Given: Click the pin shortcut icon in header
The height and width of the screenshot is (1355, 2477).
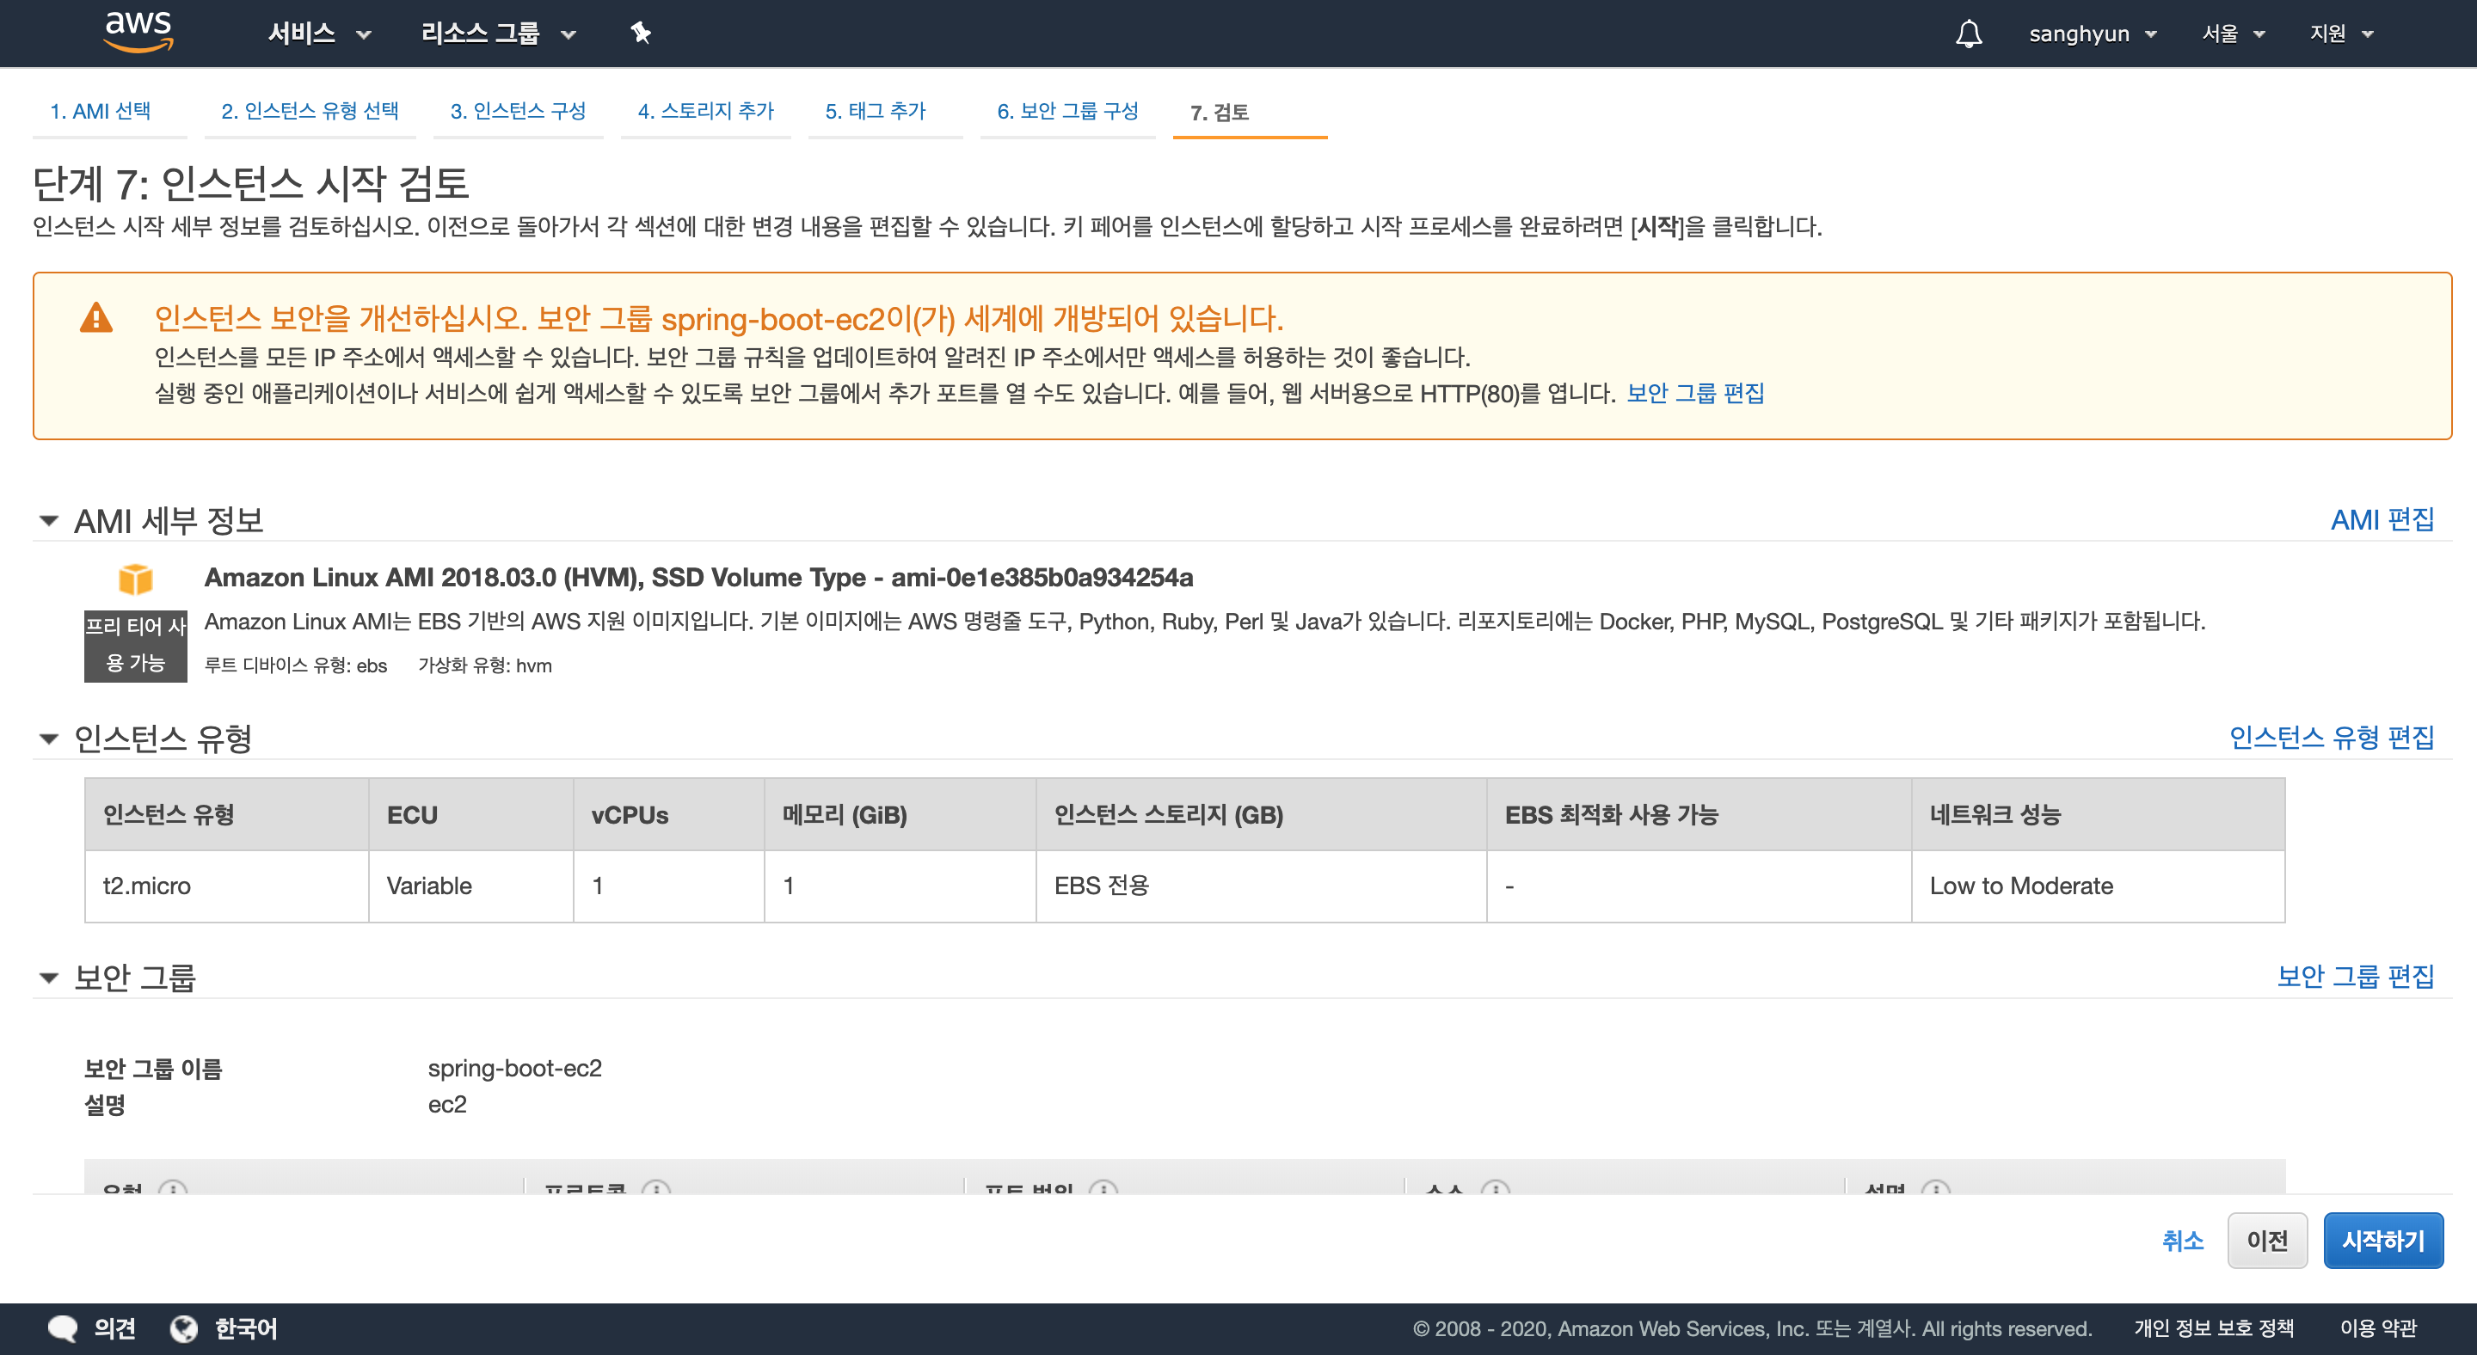Looking at the screenshot, I should click(641, 34).
